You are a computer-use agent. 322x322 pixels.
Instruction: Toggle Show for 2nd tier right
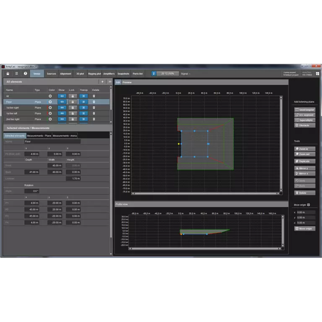(62, 119)
